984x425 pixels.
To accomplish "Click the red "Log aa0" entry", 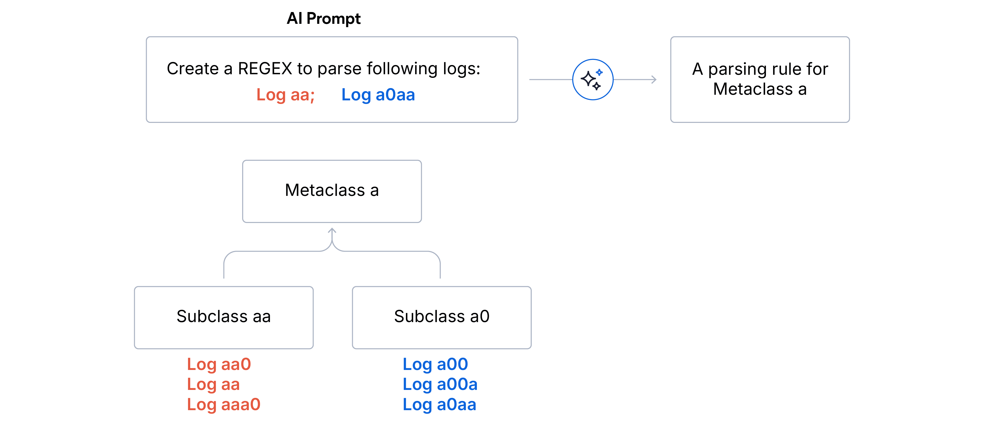I will pyautogui.click(x=219, y=364).
